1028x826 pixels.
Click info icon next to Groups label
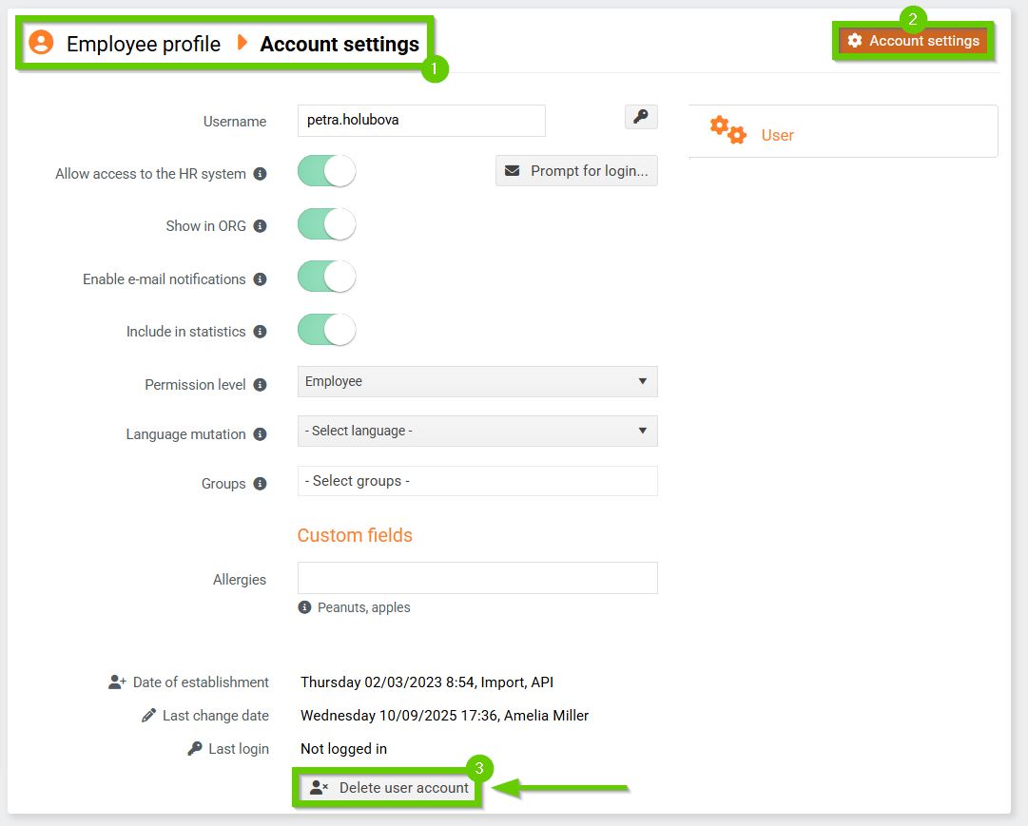coord(260,484)
